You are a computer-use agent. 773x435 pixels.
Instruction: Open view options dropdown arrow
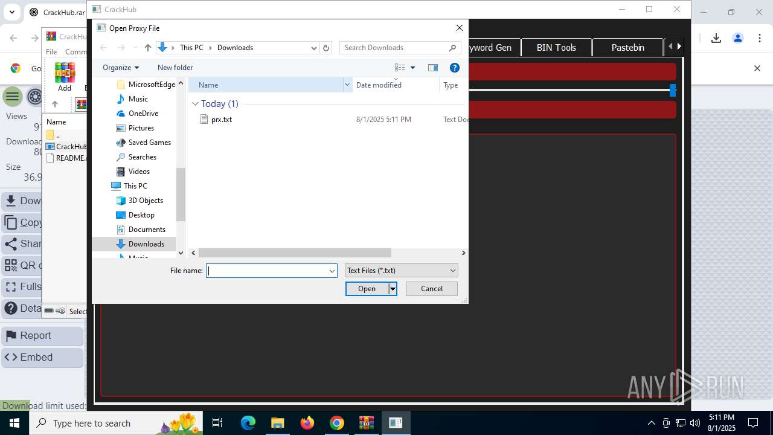tap(412, 68)
